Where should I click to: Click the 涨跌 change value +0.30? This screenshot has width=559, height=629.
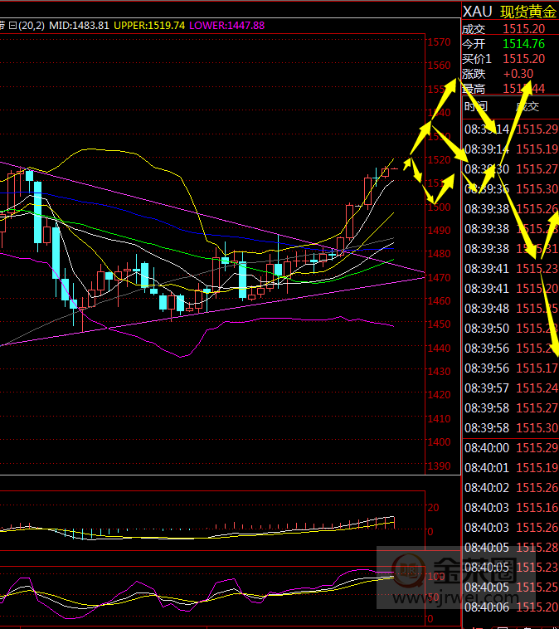(518, 73)
